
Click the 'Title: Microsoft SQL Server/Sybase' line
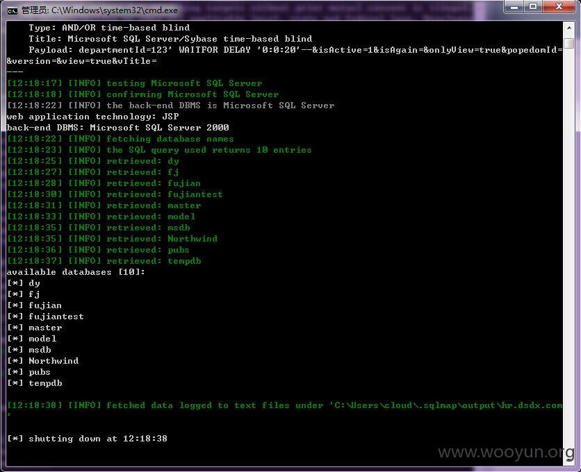pos(170,39)
